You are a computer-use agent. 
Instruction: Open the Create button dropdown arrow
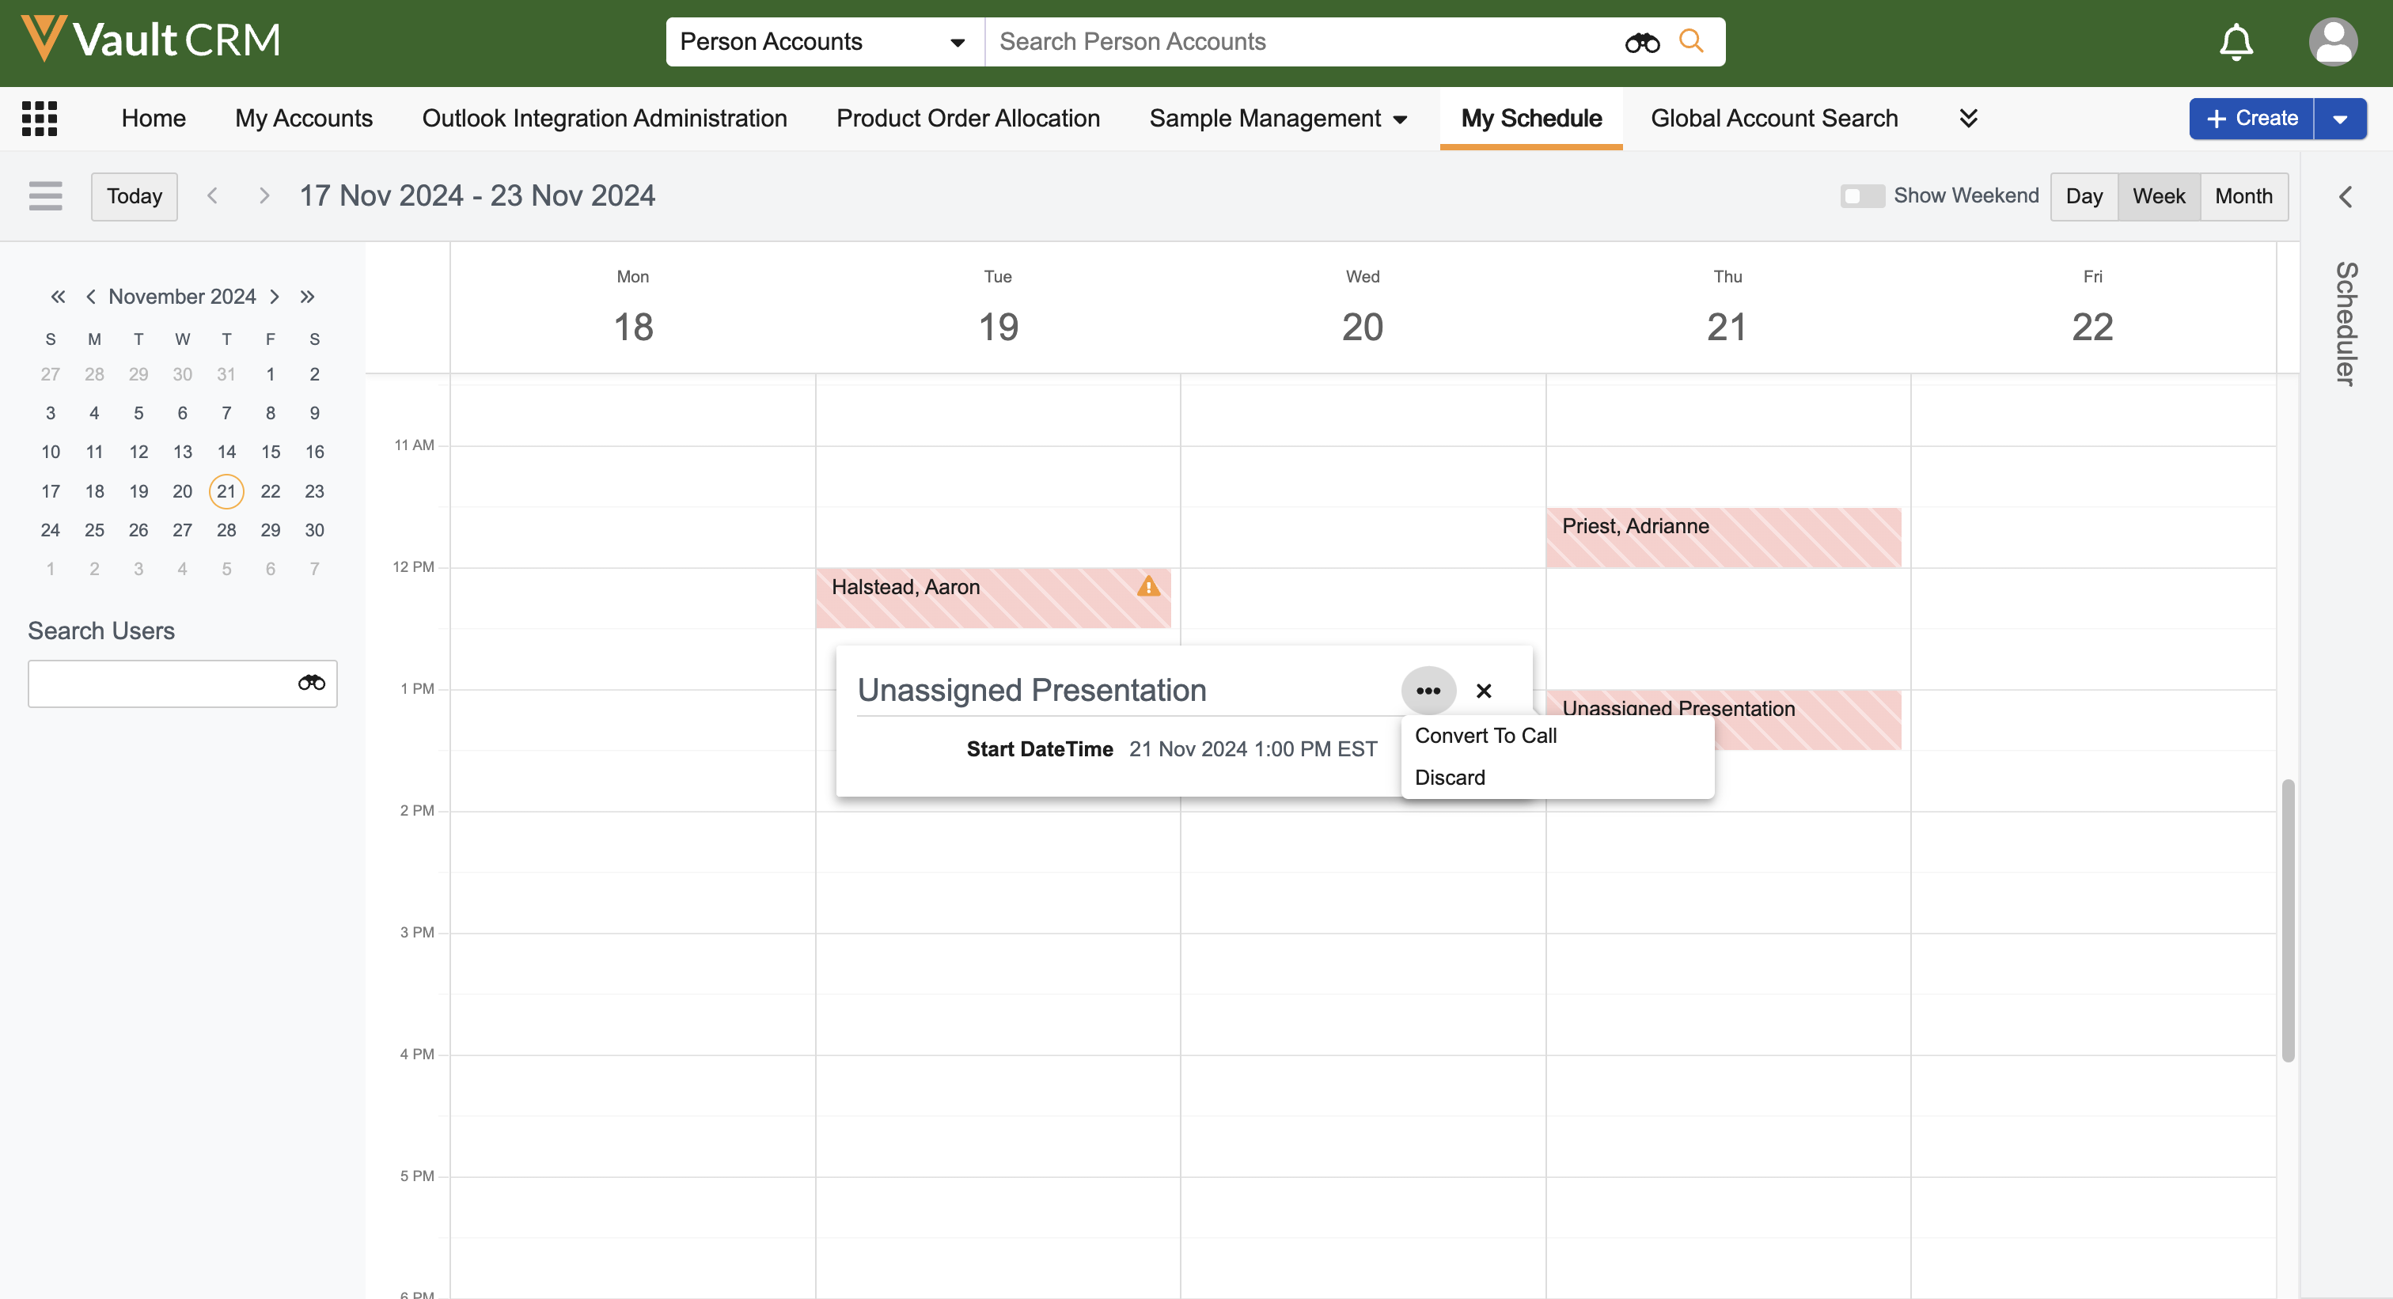click(2340, 119)
